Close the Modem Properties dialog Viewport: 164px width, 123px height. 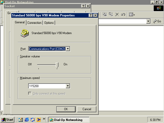tap(95, 15)
